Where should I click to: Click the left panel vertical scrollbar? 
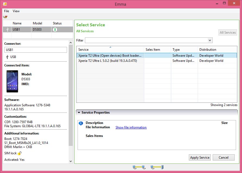pyautogui.click(x=71, y=95)
